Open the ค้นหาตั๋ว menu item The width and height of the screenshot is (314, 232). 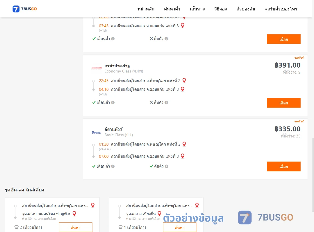[x=172, y=9]
